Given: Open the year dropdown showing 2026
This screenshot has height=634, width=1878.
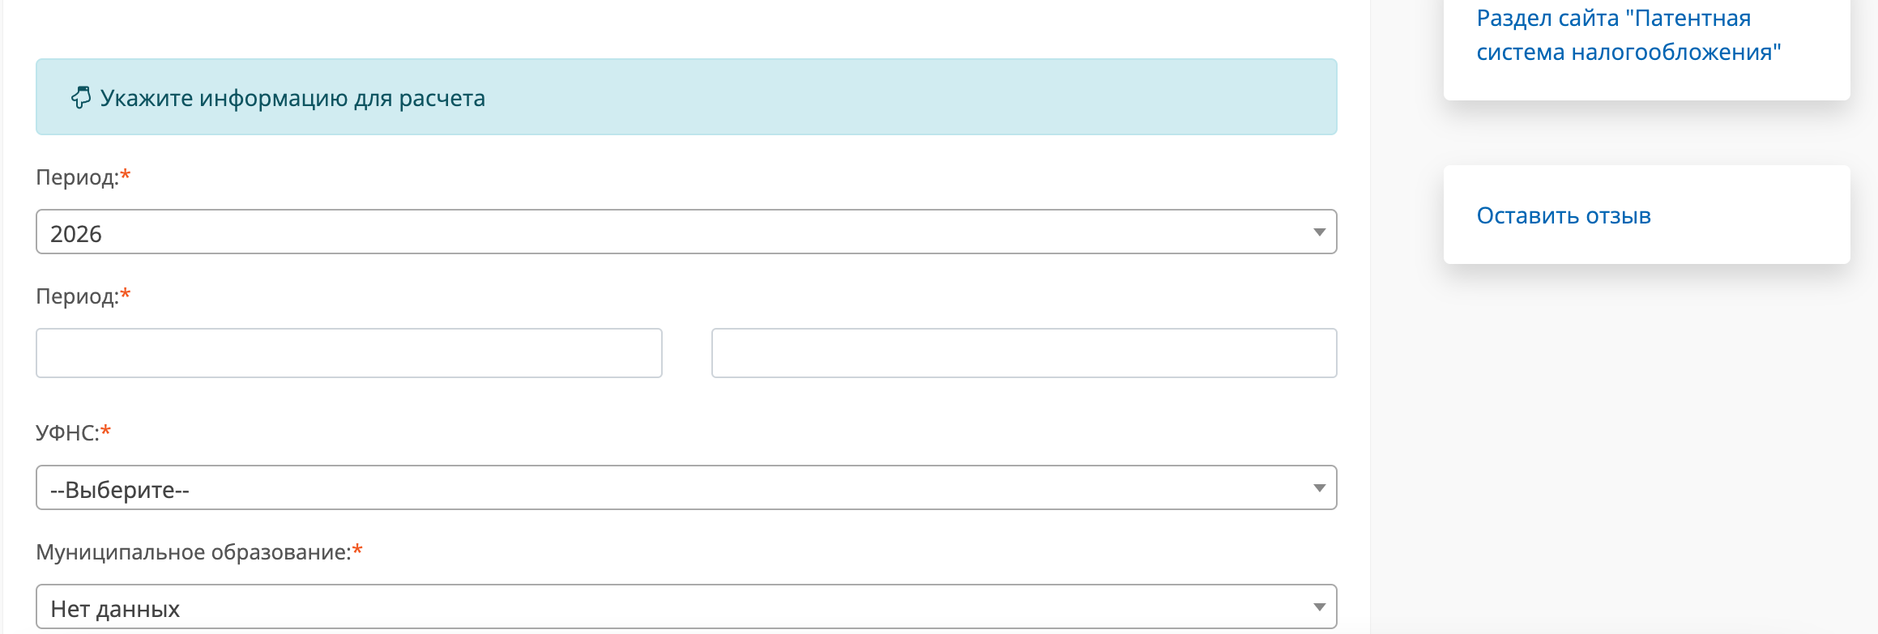Looking at the screenshot, I should (x=685, y=232).
